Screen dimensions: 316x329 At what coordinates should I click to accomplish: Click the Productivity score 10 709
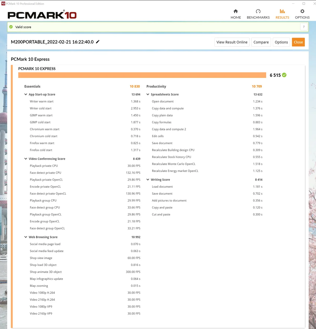coord(257,87)
